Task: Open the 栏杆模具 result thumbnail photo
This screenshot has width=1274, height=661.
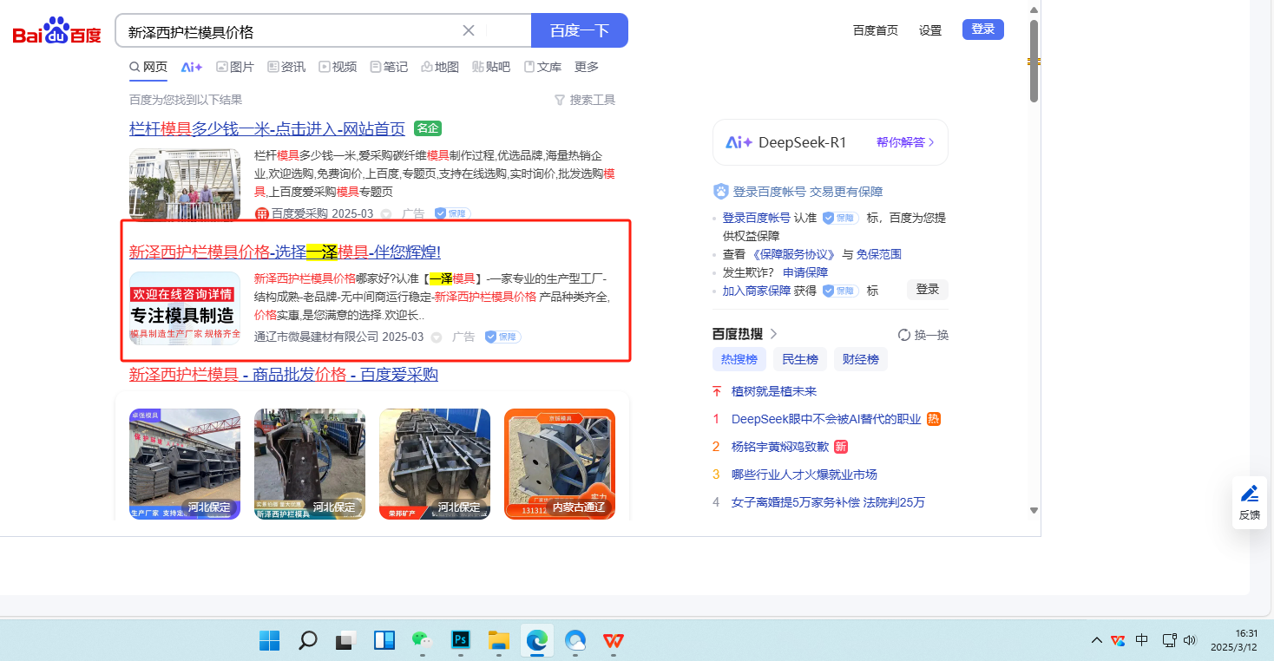Action: click(x=185, y=185)
